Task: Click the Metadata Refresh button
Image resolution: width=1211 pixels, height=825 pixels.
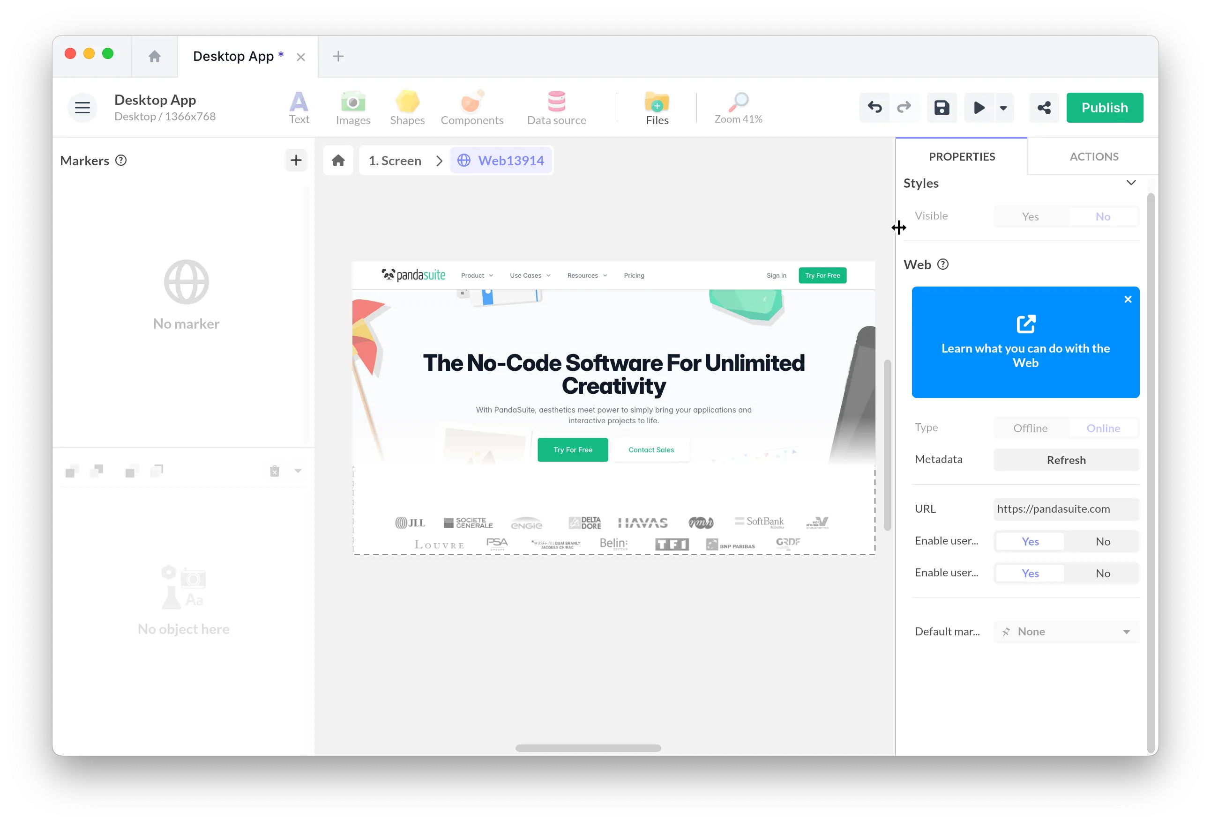Action: pos(1066,460)
